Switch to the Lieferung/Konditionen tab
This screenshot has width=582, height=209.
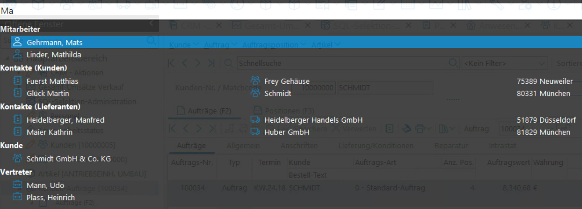point(376,146)
